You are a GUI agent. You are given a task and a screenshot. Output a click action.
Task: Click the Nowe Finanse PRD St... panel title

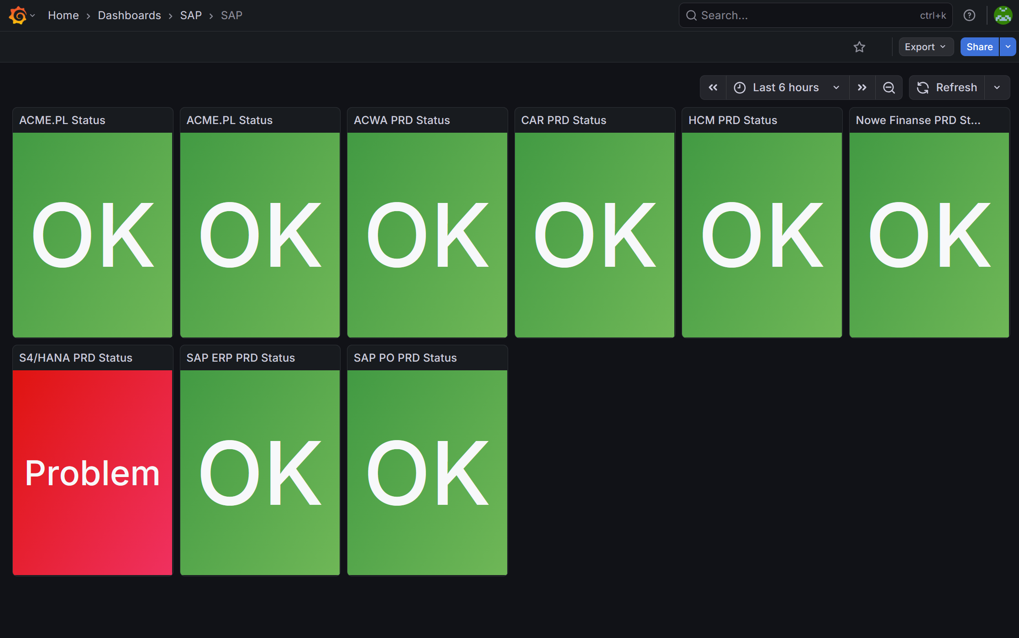pyautogui.click(x=918, y=120)
